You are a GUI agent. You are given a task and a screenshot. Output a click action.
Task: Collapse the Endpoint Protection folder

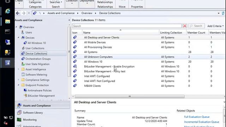pos(18,85)
